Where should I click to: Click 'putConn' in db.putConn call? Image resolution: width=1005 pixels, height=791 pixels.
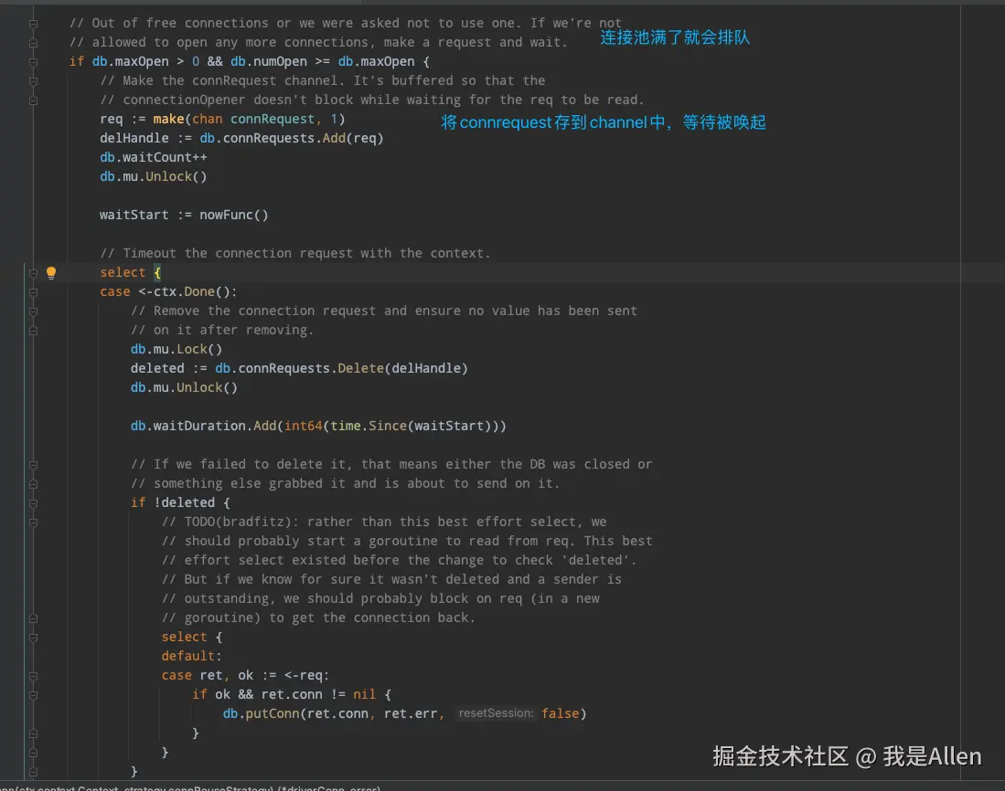pyautogui.click(x=273, y=713)
